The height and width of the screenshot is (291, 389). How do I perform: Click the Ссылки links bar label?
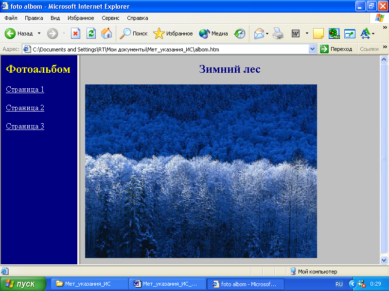click(369, 49)
